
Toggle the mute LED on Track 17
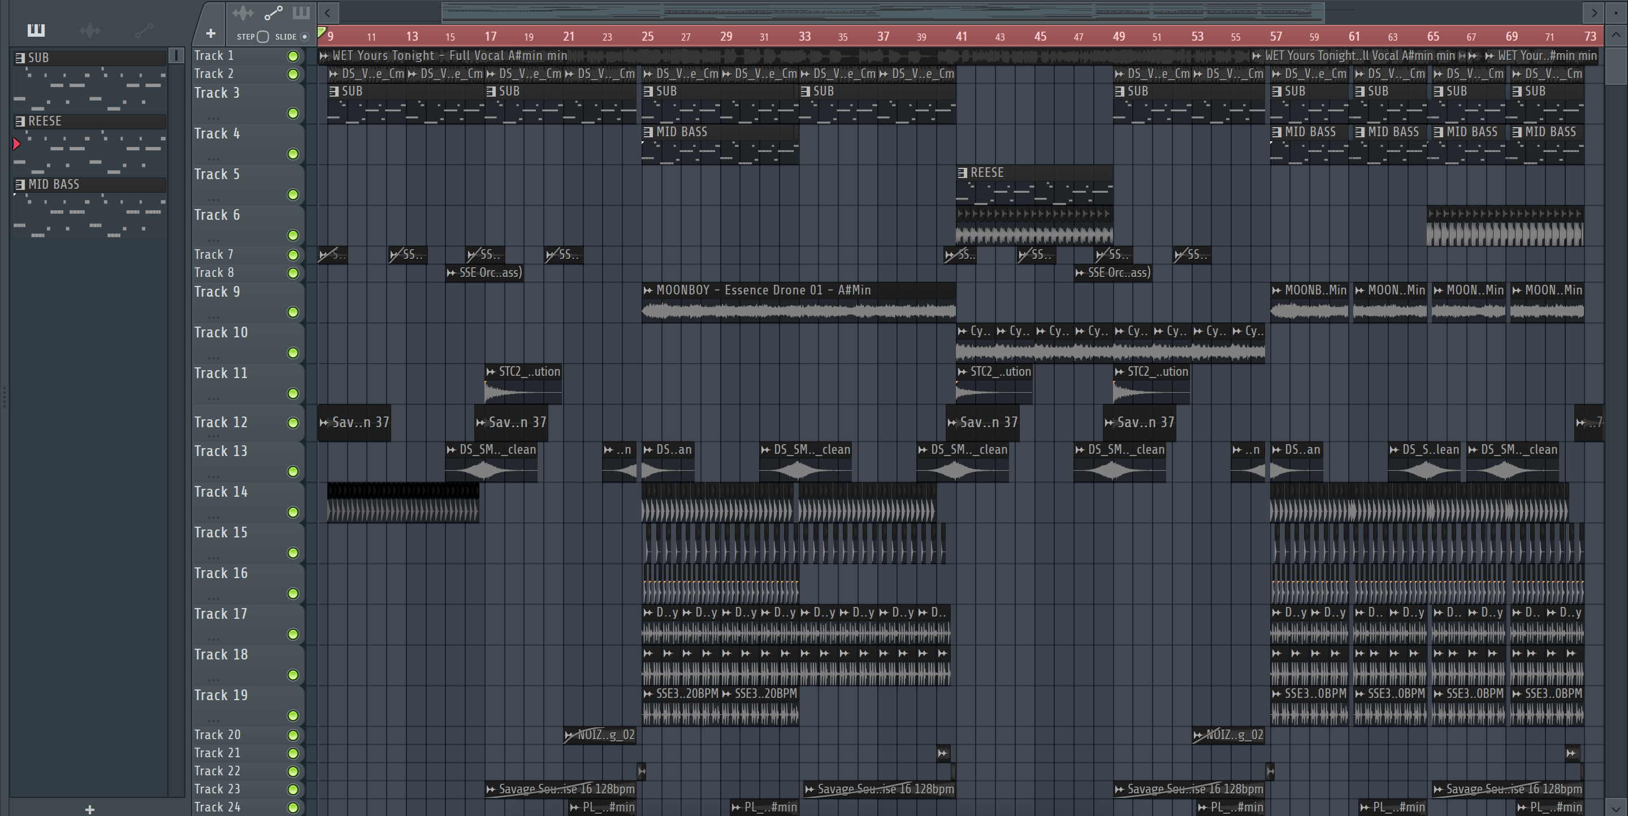pyautogui.click(x=293, y=634)
